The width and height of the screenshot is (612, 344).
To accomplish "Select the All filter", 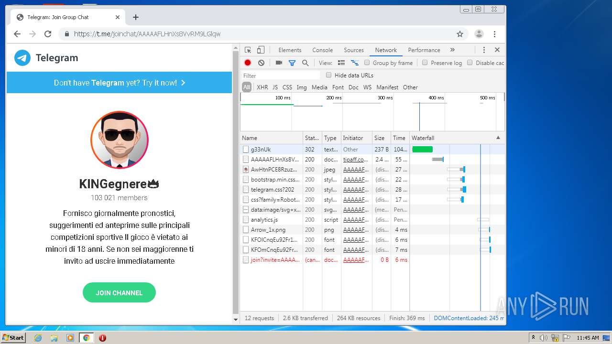I will (247, 87).
